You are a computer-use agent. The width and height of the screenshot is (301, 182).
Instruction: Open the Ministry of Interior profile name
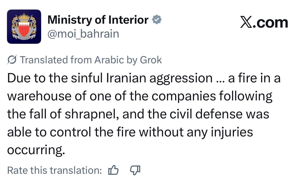(x=98, y=20)
